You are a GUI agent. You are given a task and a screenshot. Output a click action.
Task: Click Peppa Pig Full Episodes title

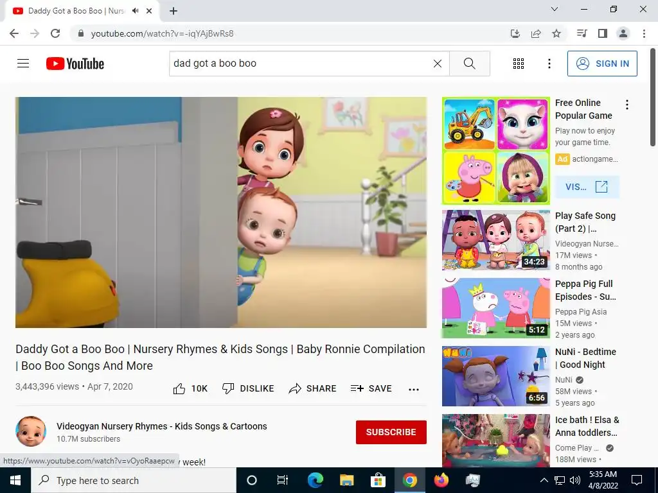click(585, 290)
